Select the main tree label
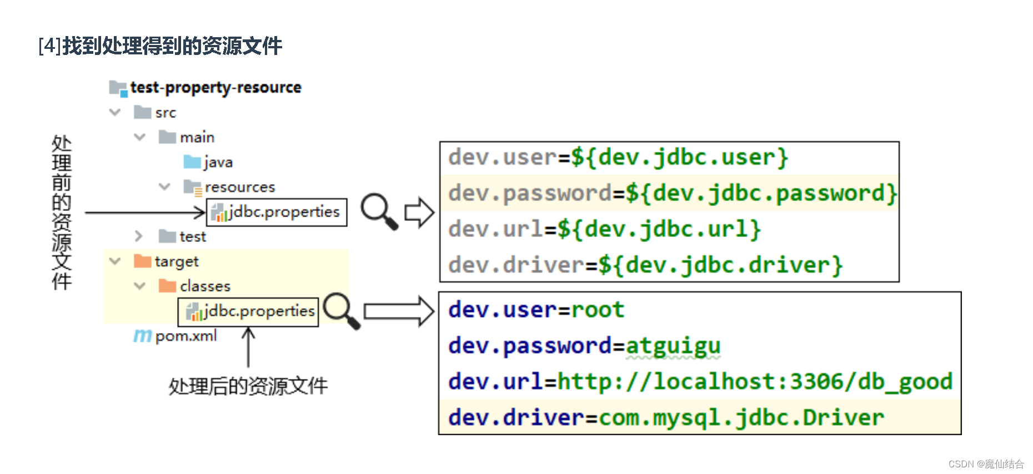1033x474 pixels. (197, 137)
